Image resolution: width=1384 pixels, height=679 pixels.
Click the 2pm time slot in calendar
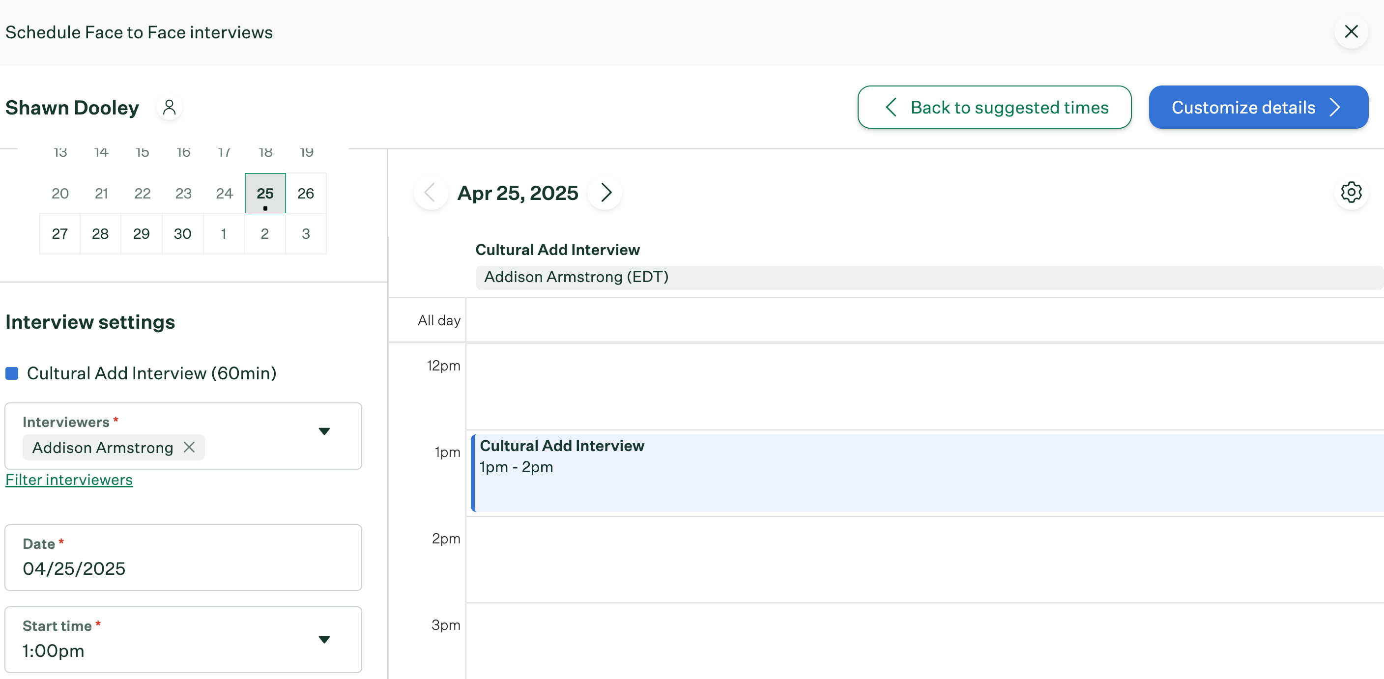tap(924, 560)
